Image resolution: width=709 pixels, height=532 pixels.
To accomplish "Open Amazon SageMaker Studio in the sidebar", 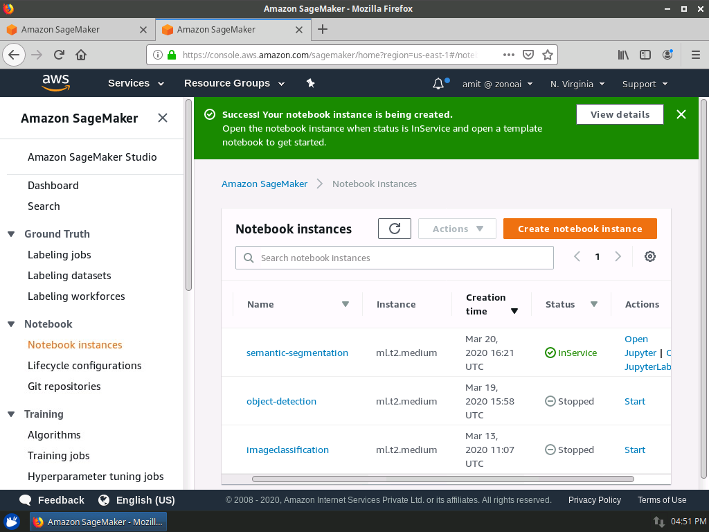I will coord(92,157).
